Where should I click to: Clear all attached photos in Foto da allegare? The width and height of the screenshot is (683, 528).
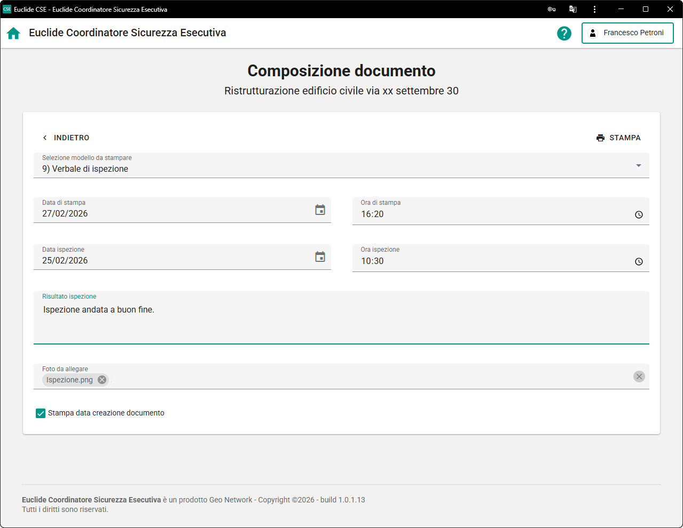coord(639,377)
